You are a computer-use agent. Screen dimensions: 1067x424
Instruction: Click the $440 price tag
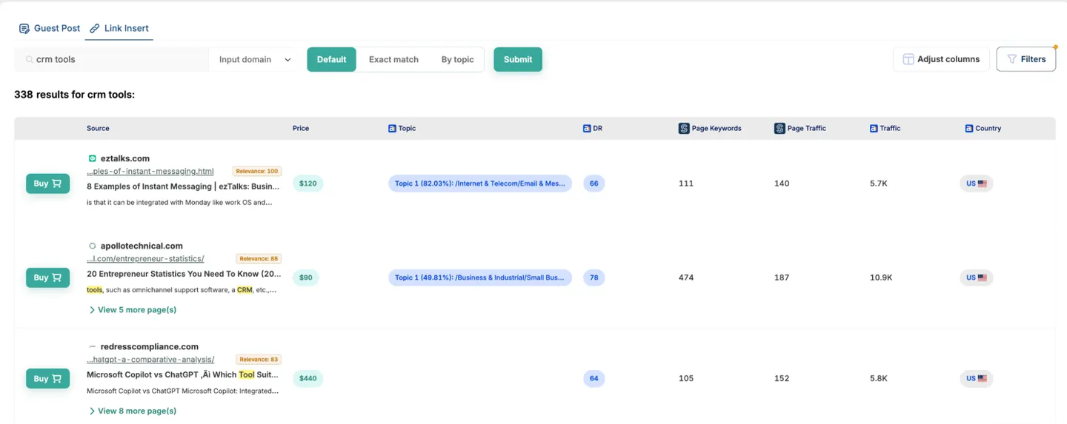[308, 378]
